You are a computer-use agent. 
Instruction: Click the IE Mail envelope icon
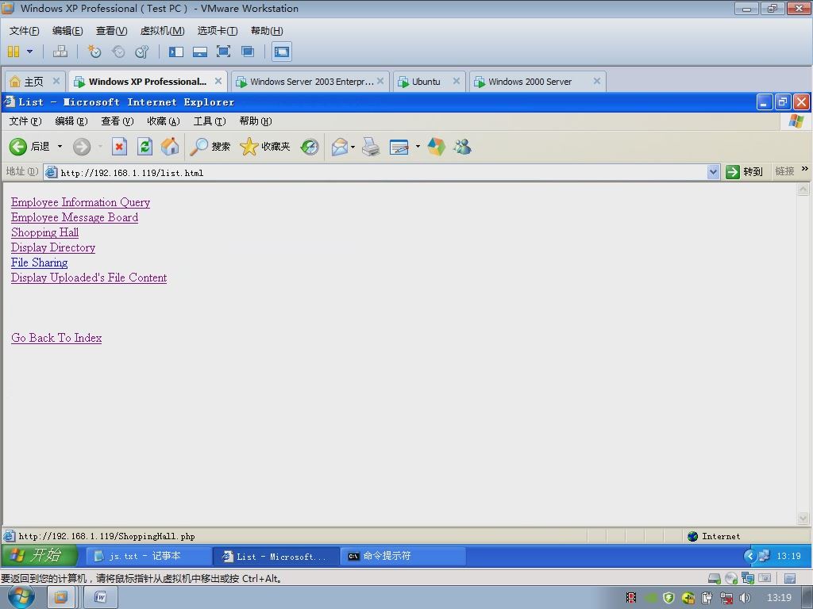tap(340, 147)
